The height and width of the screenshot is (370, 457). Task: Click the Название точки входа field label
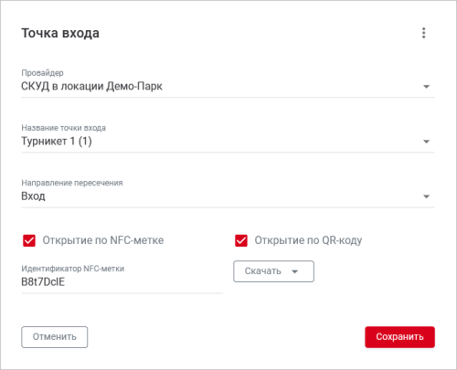tap(63, 128)
